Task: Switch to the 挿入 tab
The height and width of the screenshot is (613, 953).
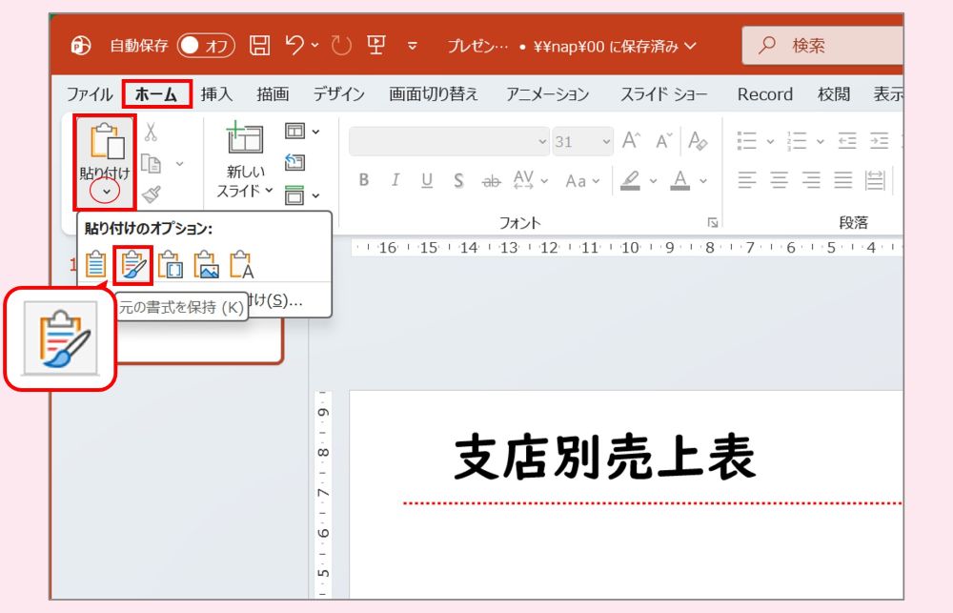Action: coord(216,94)
